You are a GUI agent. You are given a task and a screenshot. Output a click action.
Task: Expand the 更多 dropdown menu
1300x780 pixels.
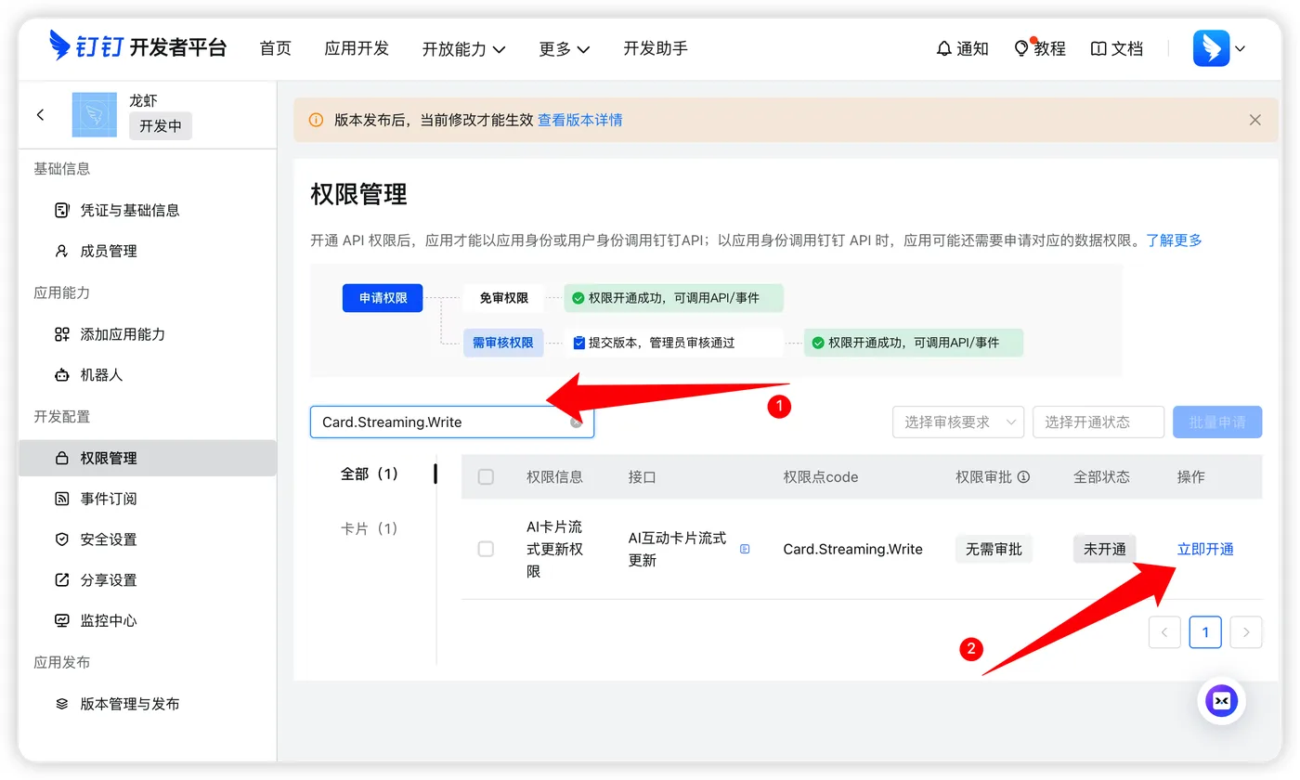564,49
